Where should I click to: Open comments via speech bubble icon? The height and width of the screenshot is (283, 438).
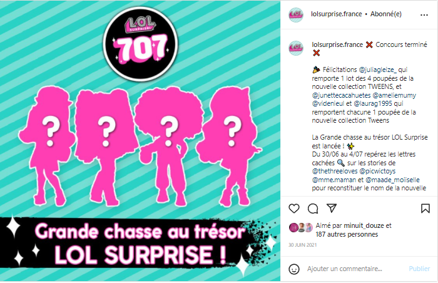pos(313,208)
